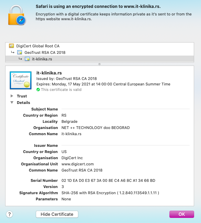Click the www.digicert.com organisational unit value
This screenshot has height=223, width=201.
point(78,164)
